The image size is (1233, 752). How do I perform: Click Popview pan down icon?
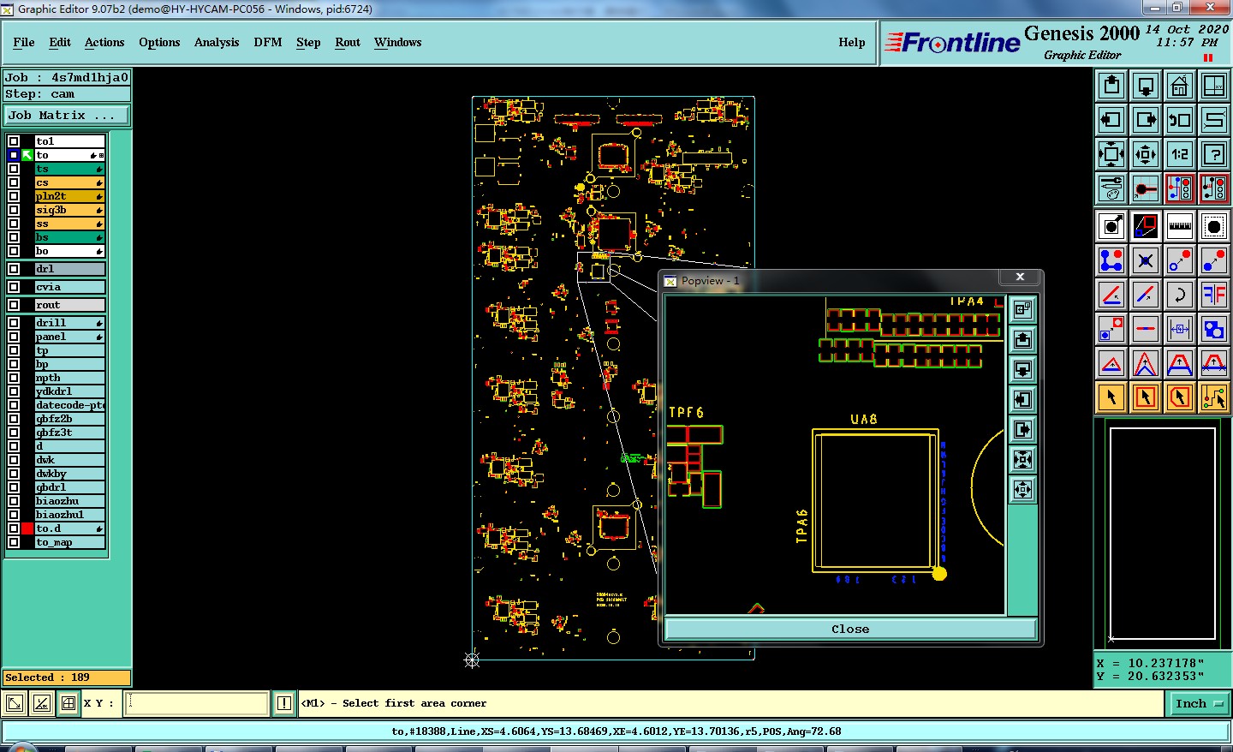(x=1022, y=370)
